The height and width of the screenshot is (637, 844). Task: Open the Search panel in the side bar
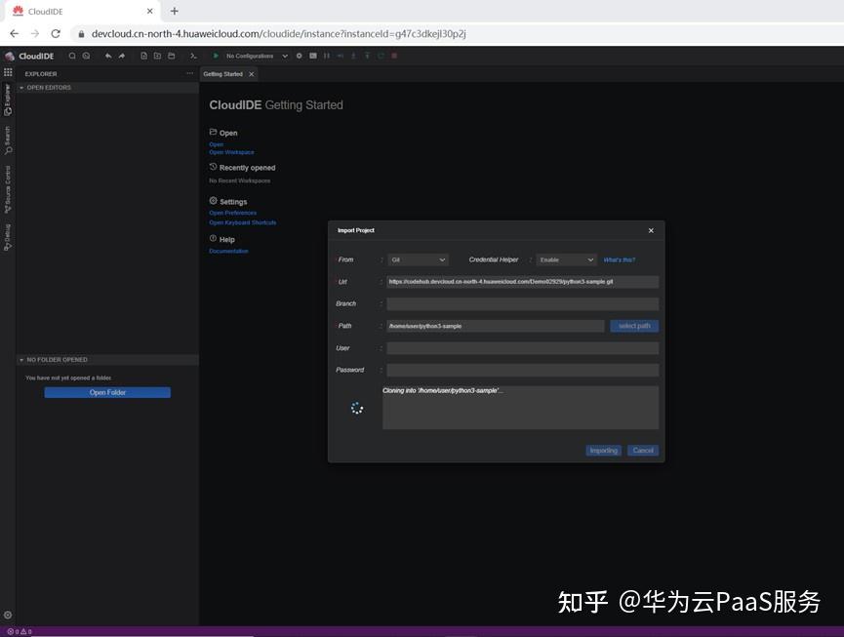(8, 139)
